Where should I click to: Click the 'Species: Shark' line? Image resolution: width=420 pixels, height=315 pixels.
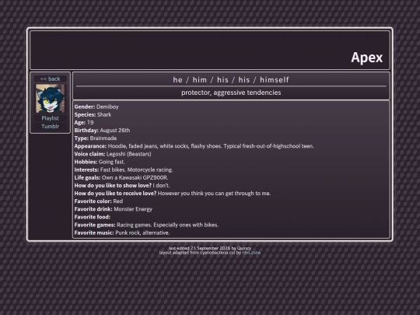(93, 114)
